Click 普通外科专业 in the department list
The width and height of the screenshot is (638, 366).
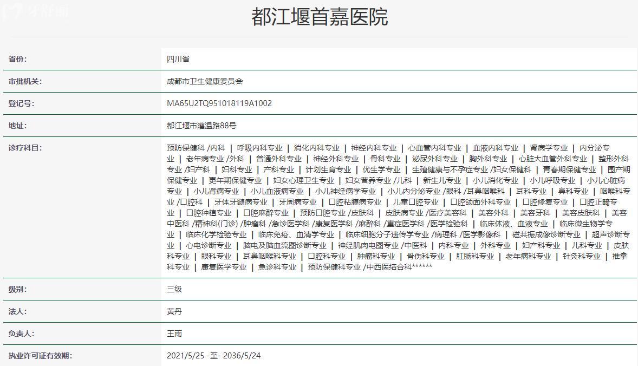pyautogui.click(x=279, y=159)
